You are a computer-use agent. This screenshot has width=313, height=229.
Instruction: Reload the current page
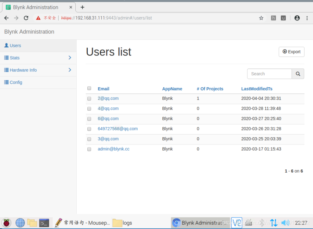click(26, 18)
